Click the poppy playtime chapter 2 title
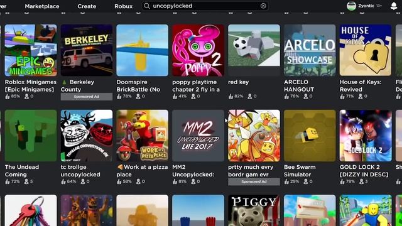The image size is (402, 226). (x=196, y=85)
